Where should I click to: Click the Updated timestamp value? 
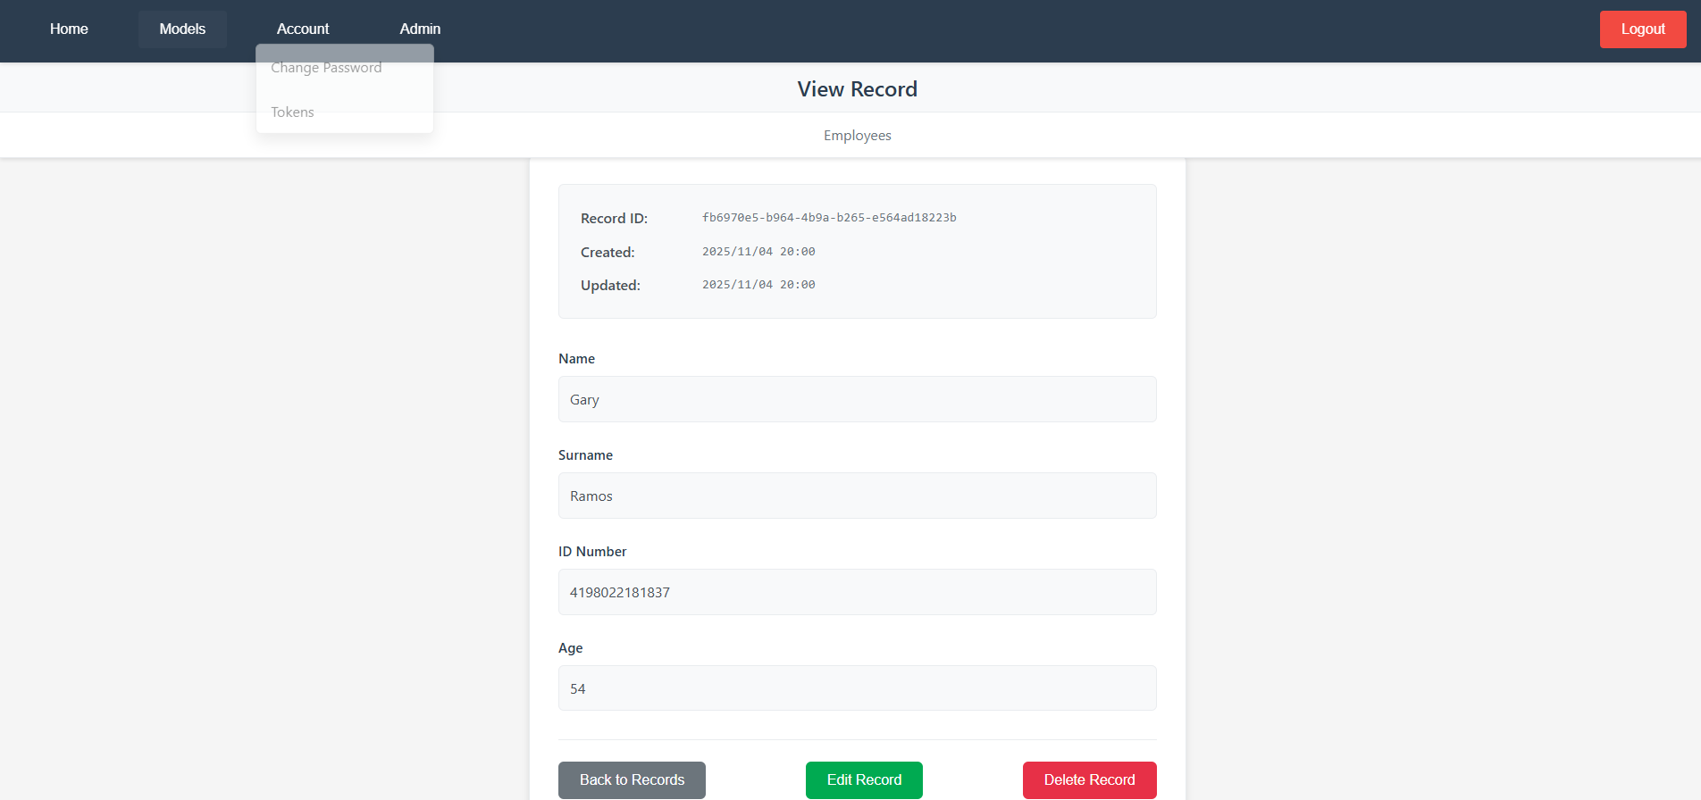point(758,285)
